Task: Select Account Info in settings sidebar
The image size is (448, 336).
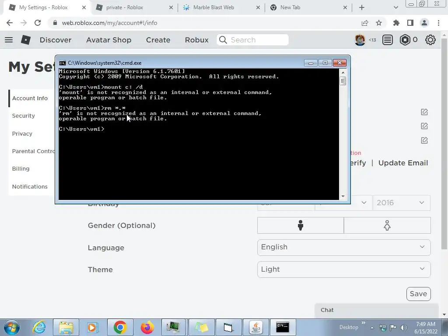Action: point(30,98)
